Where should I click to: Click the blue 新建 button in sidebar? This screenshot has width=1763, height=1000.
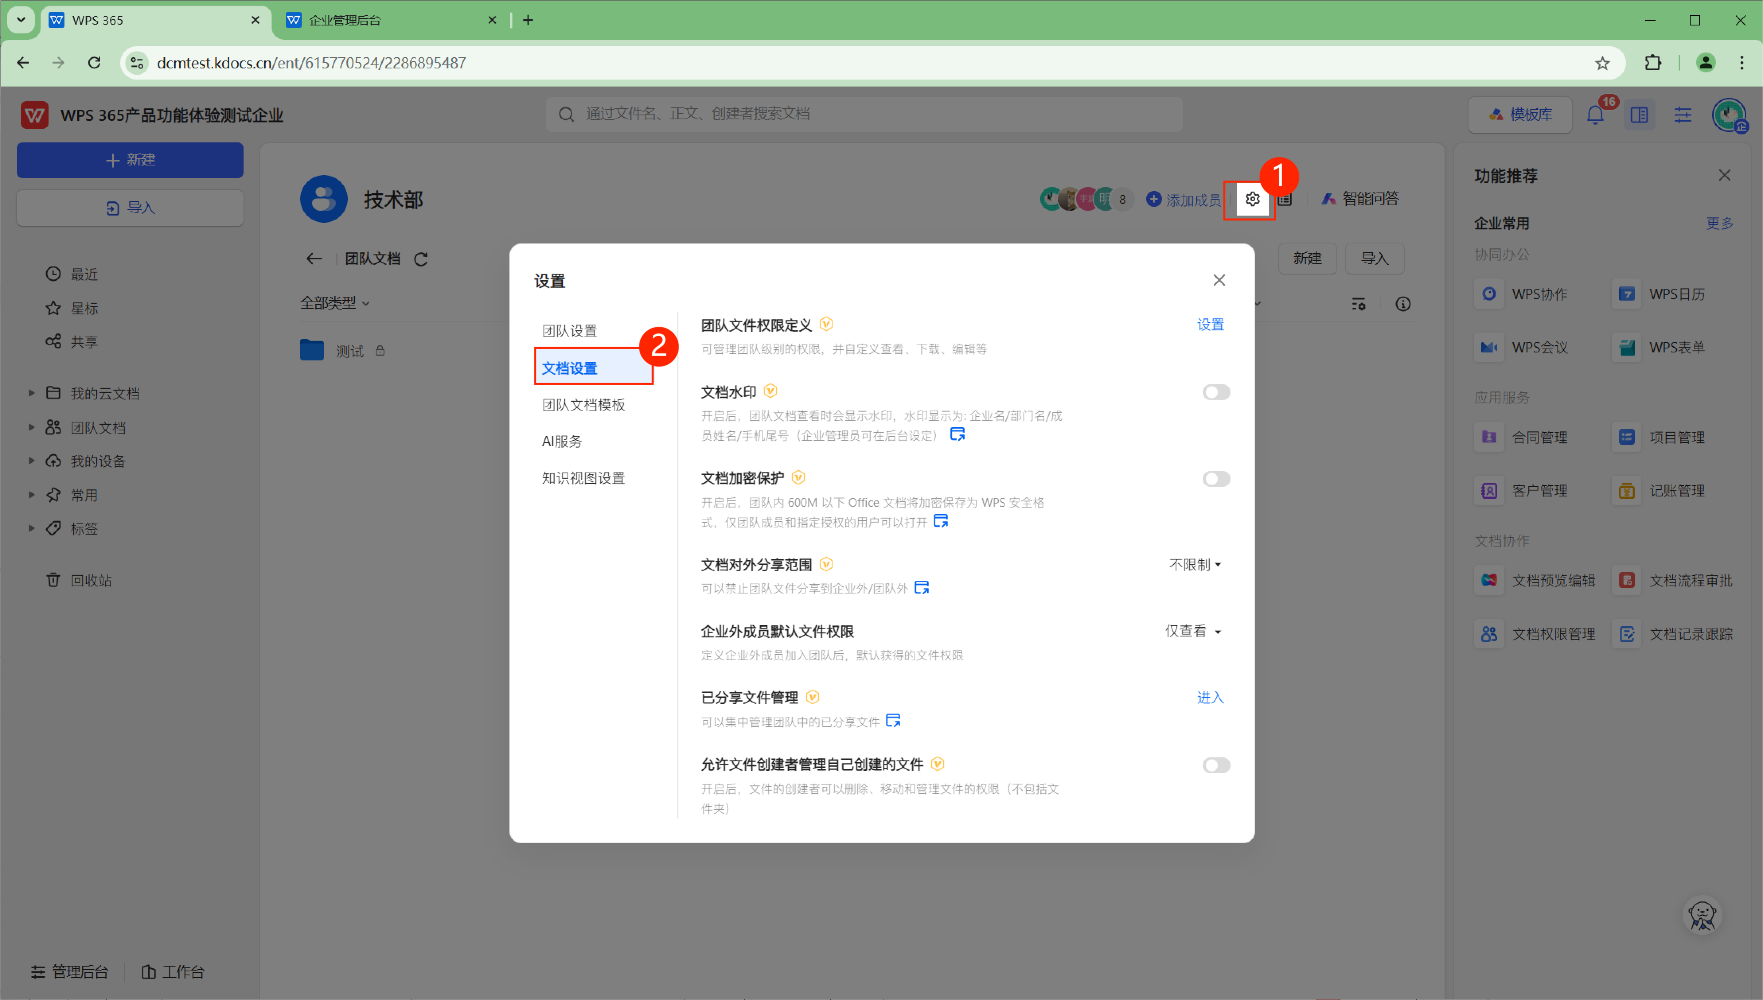[130, 160]
